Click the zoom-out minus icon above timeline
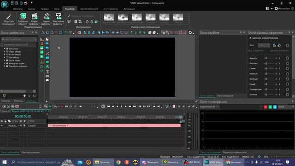This screenshot has height=166, width=295. pos(8,107)
